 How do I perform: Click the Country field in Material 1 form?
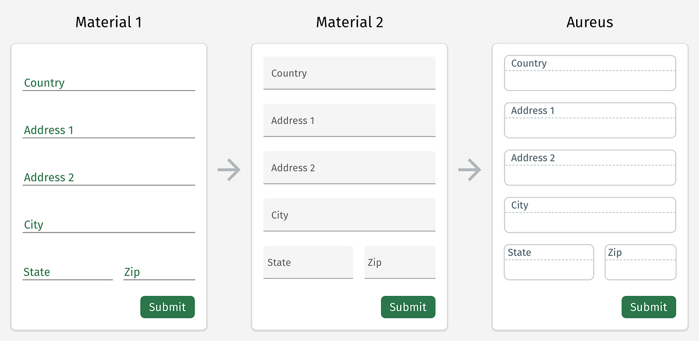(108, 86)
